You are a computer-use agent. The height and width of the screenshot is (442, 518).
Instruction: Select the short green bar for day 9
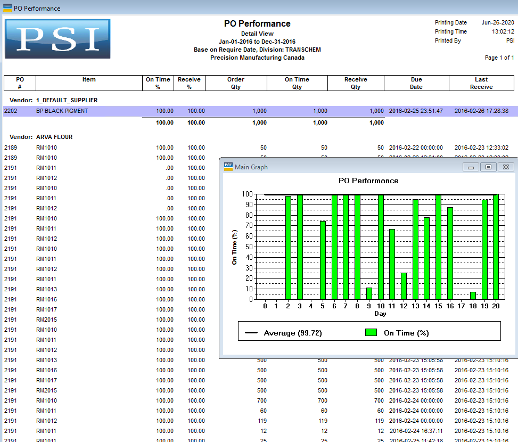point(369,293)
